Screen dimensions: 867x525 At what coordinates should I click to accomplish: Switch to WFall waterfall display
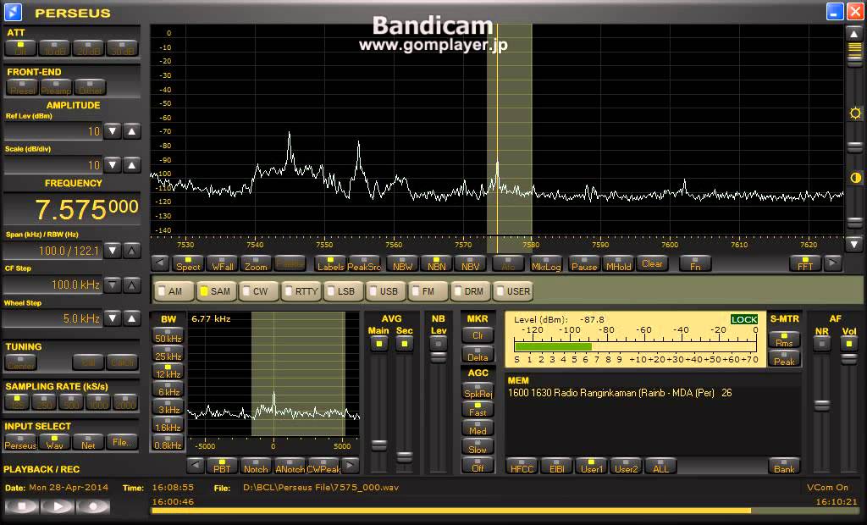pos(223,263)
